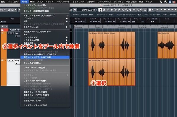Choose 位相を反転のオン/オフ menu item
Viewport: 177px width, 117px height.
click(x=45, y=100)
